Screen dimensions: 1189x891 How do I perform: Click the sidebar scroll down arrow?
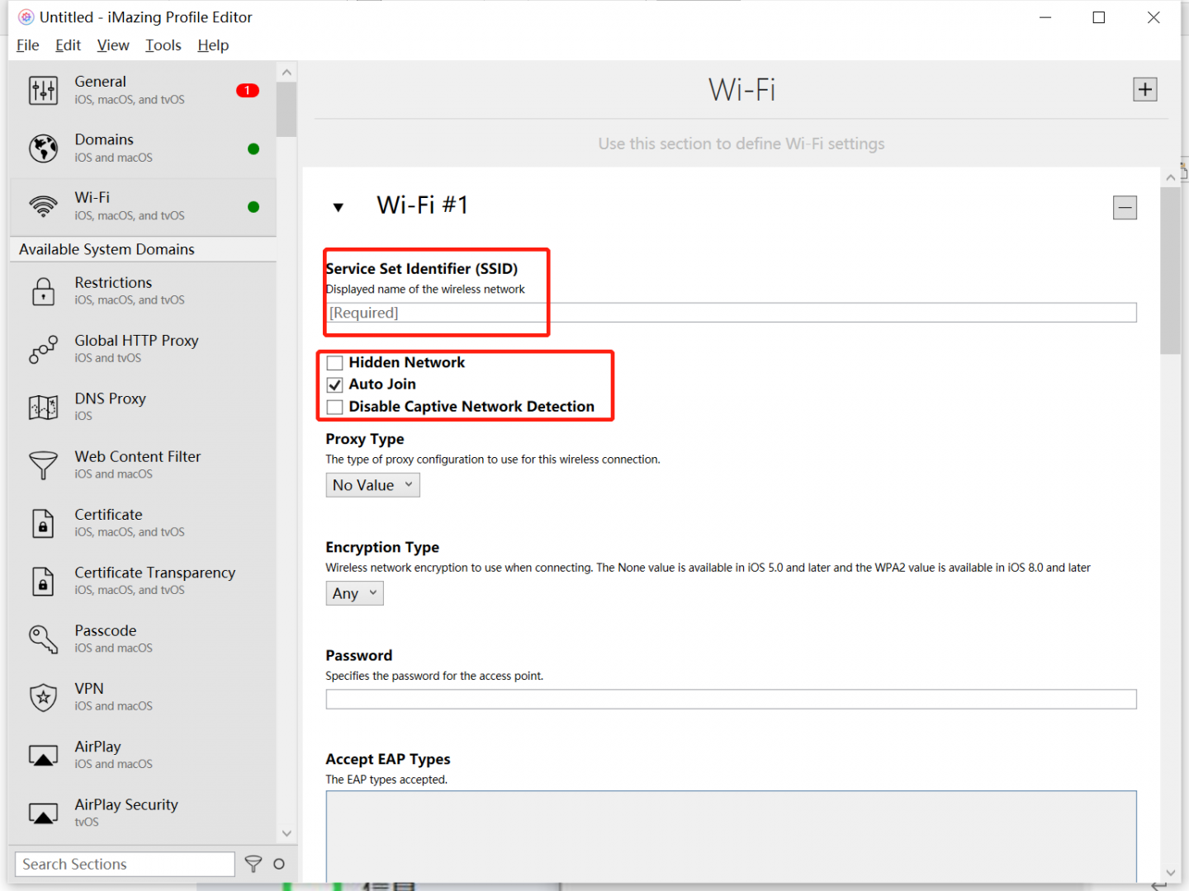pos(287,833)
